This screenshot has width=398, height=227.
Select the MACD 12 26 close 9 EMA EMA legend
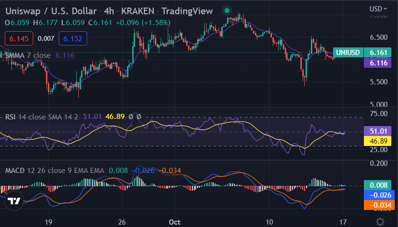pos(54,171)
